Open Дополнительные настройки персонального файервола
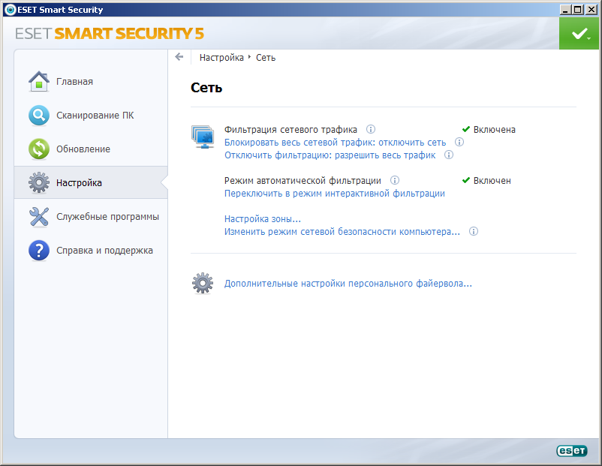602x466 pixels. coord(348,284)
